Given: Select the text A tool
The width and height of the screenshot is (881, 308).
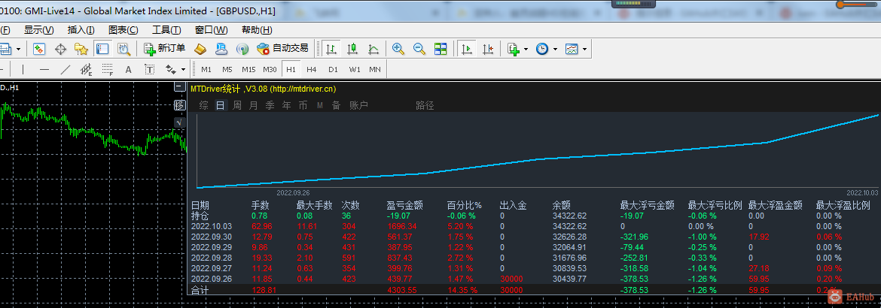Looking at the screenshot, I should pos(128,70).
